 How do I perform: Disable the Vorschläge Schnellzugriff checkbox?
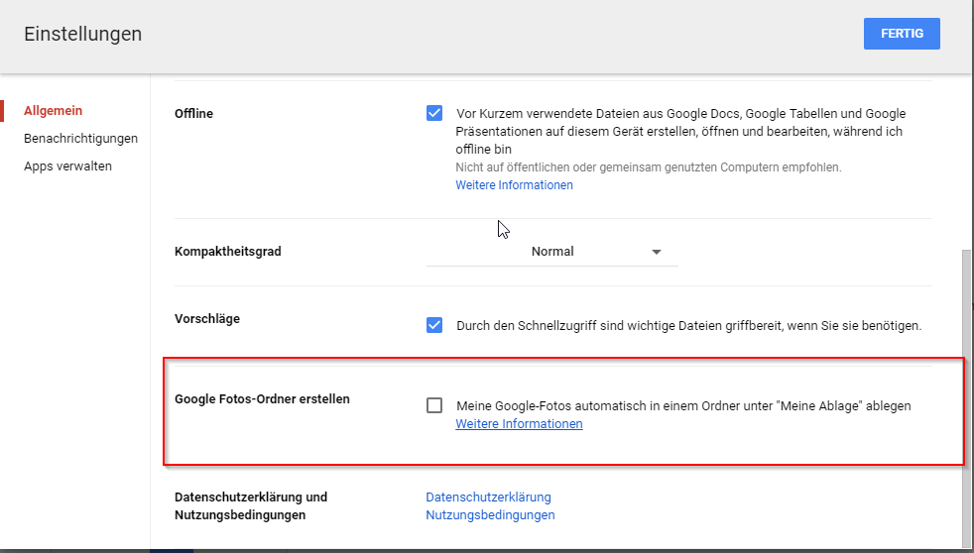pos(434,325)
